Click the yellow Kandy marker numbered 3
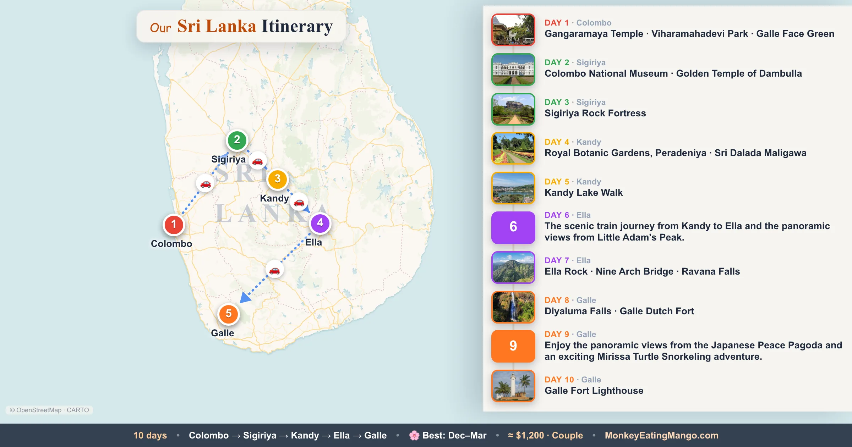The height and width of the screenshot is (447, 852). tap(278, 179)
